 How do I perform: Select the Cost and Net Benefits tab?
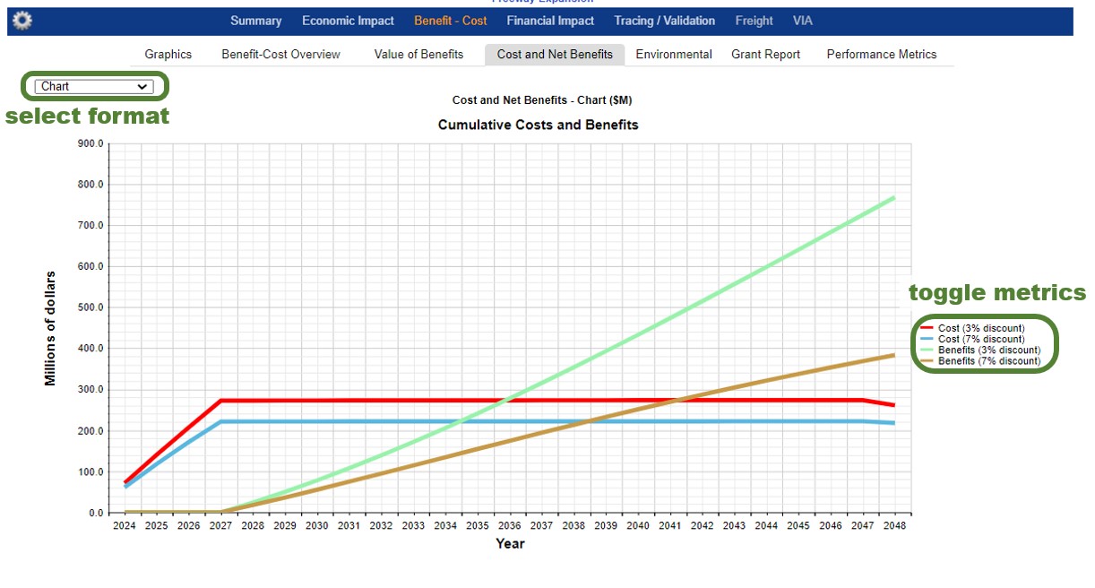pyautogui.click(x=555, y=55)
